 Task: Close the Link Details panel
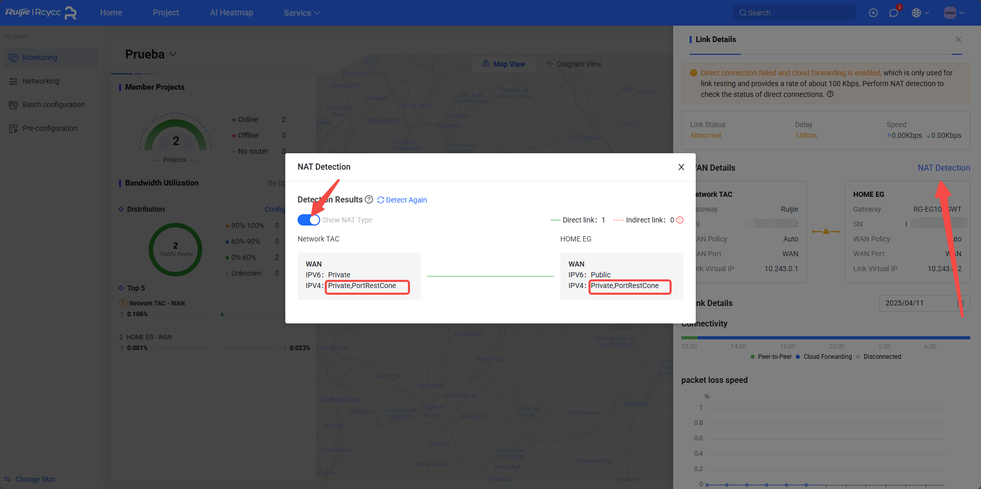click(x=958, y=39)
